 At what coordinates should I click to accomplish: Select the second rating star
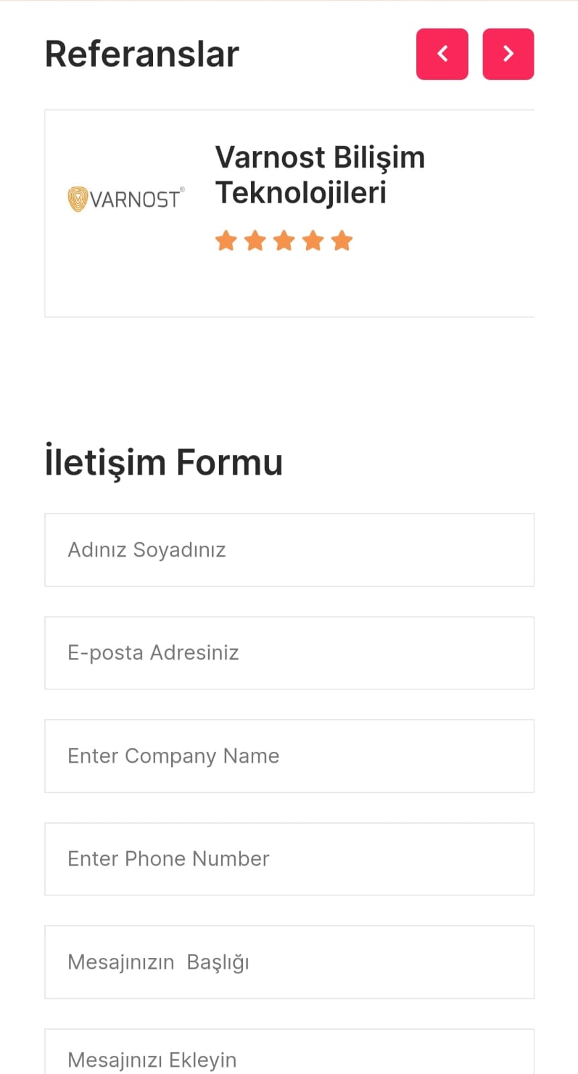pos(255,240)
